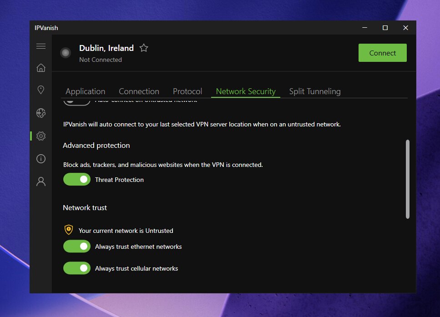Open Settings gear icon in sidebar
Image resolution: width=440 pixels, height=317 pixels.
[x=41, y=136]
